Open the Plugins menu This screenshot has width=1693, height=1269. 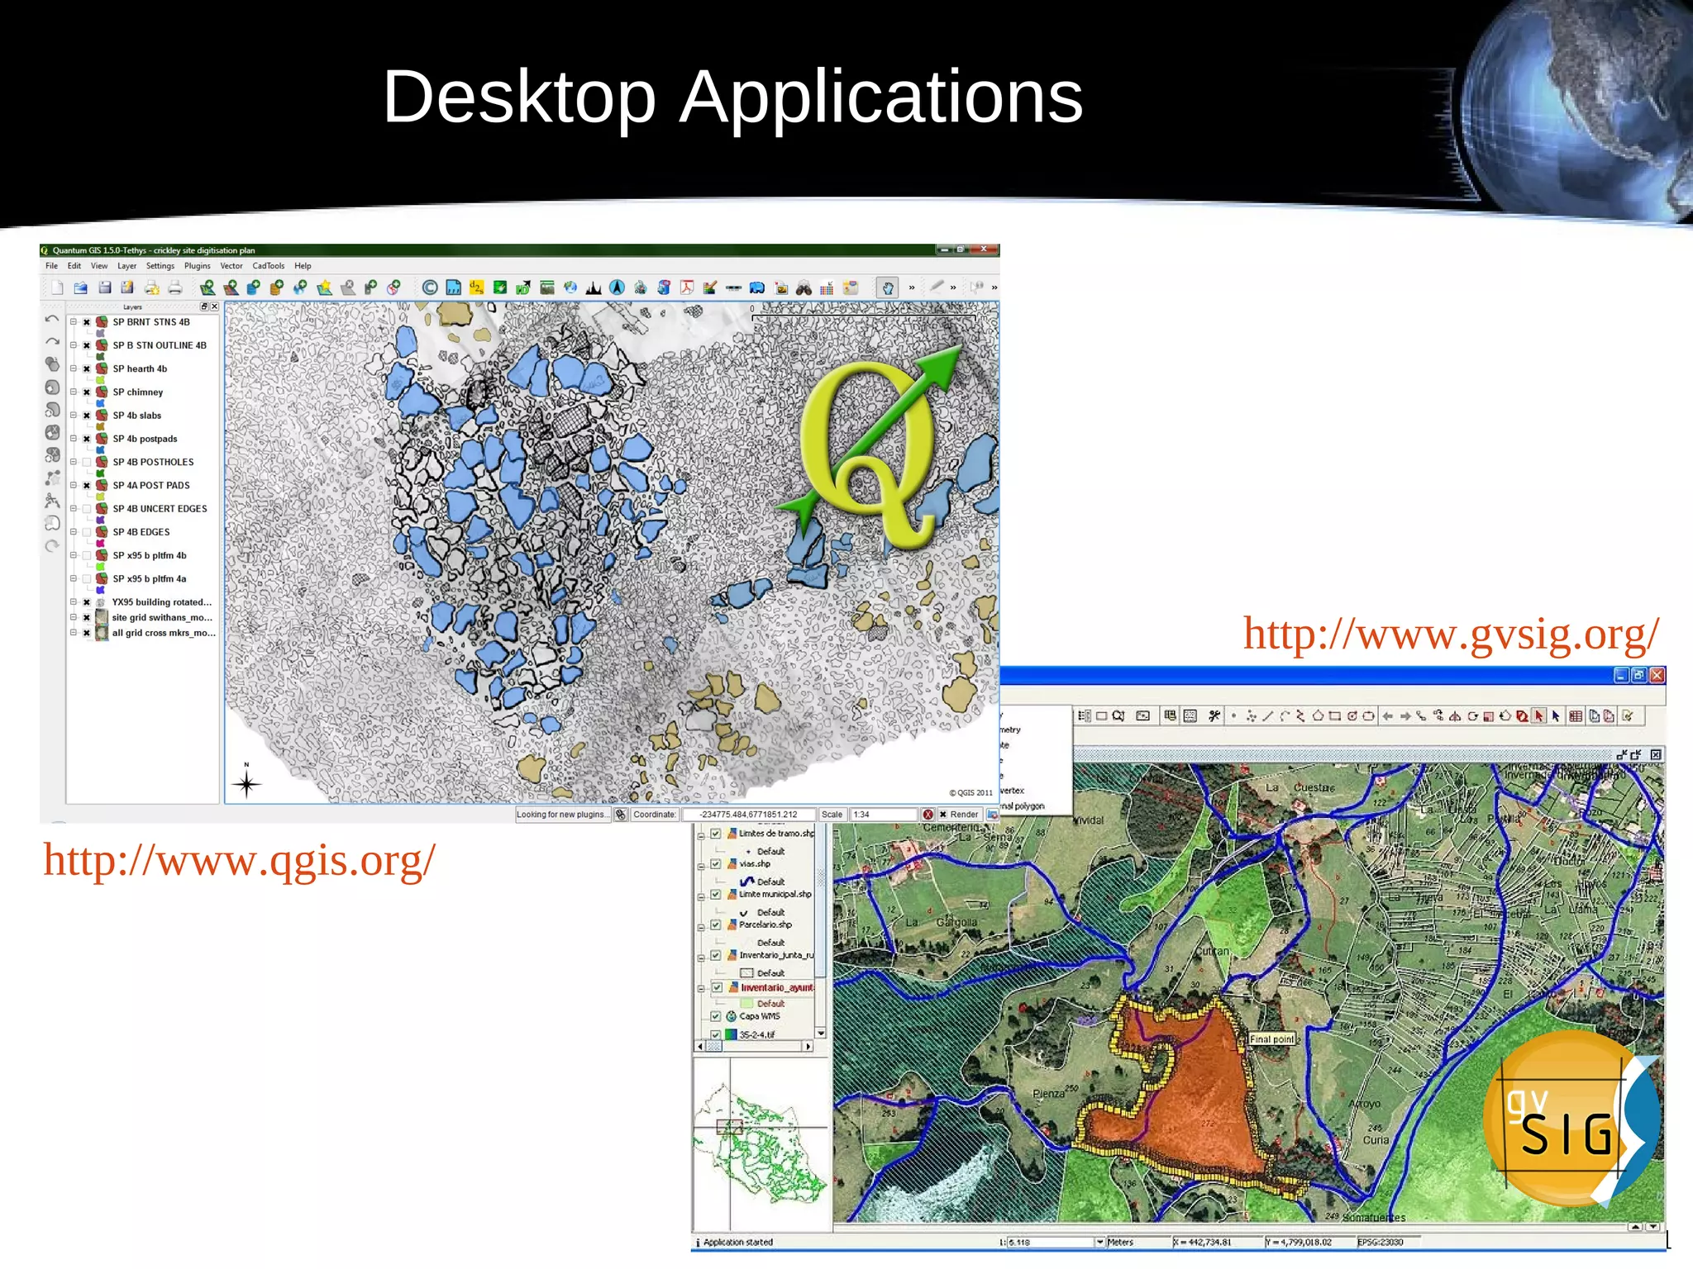[197, 266]
